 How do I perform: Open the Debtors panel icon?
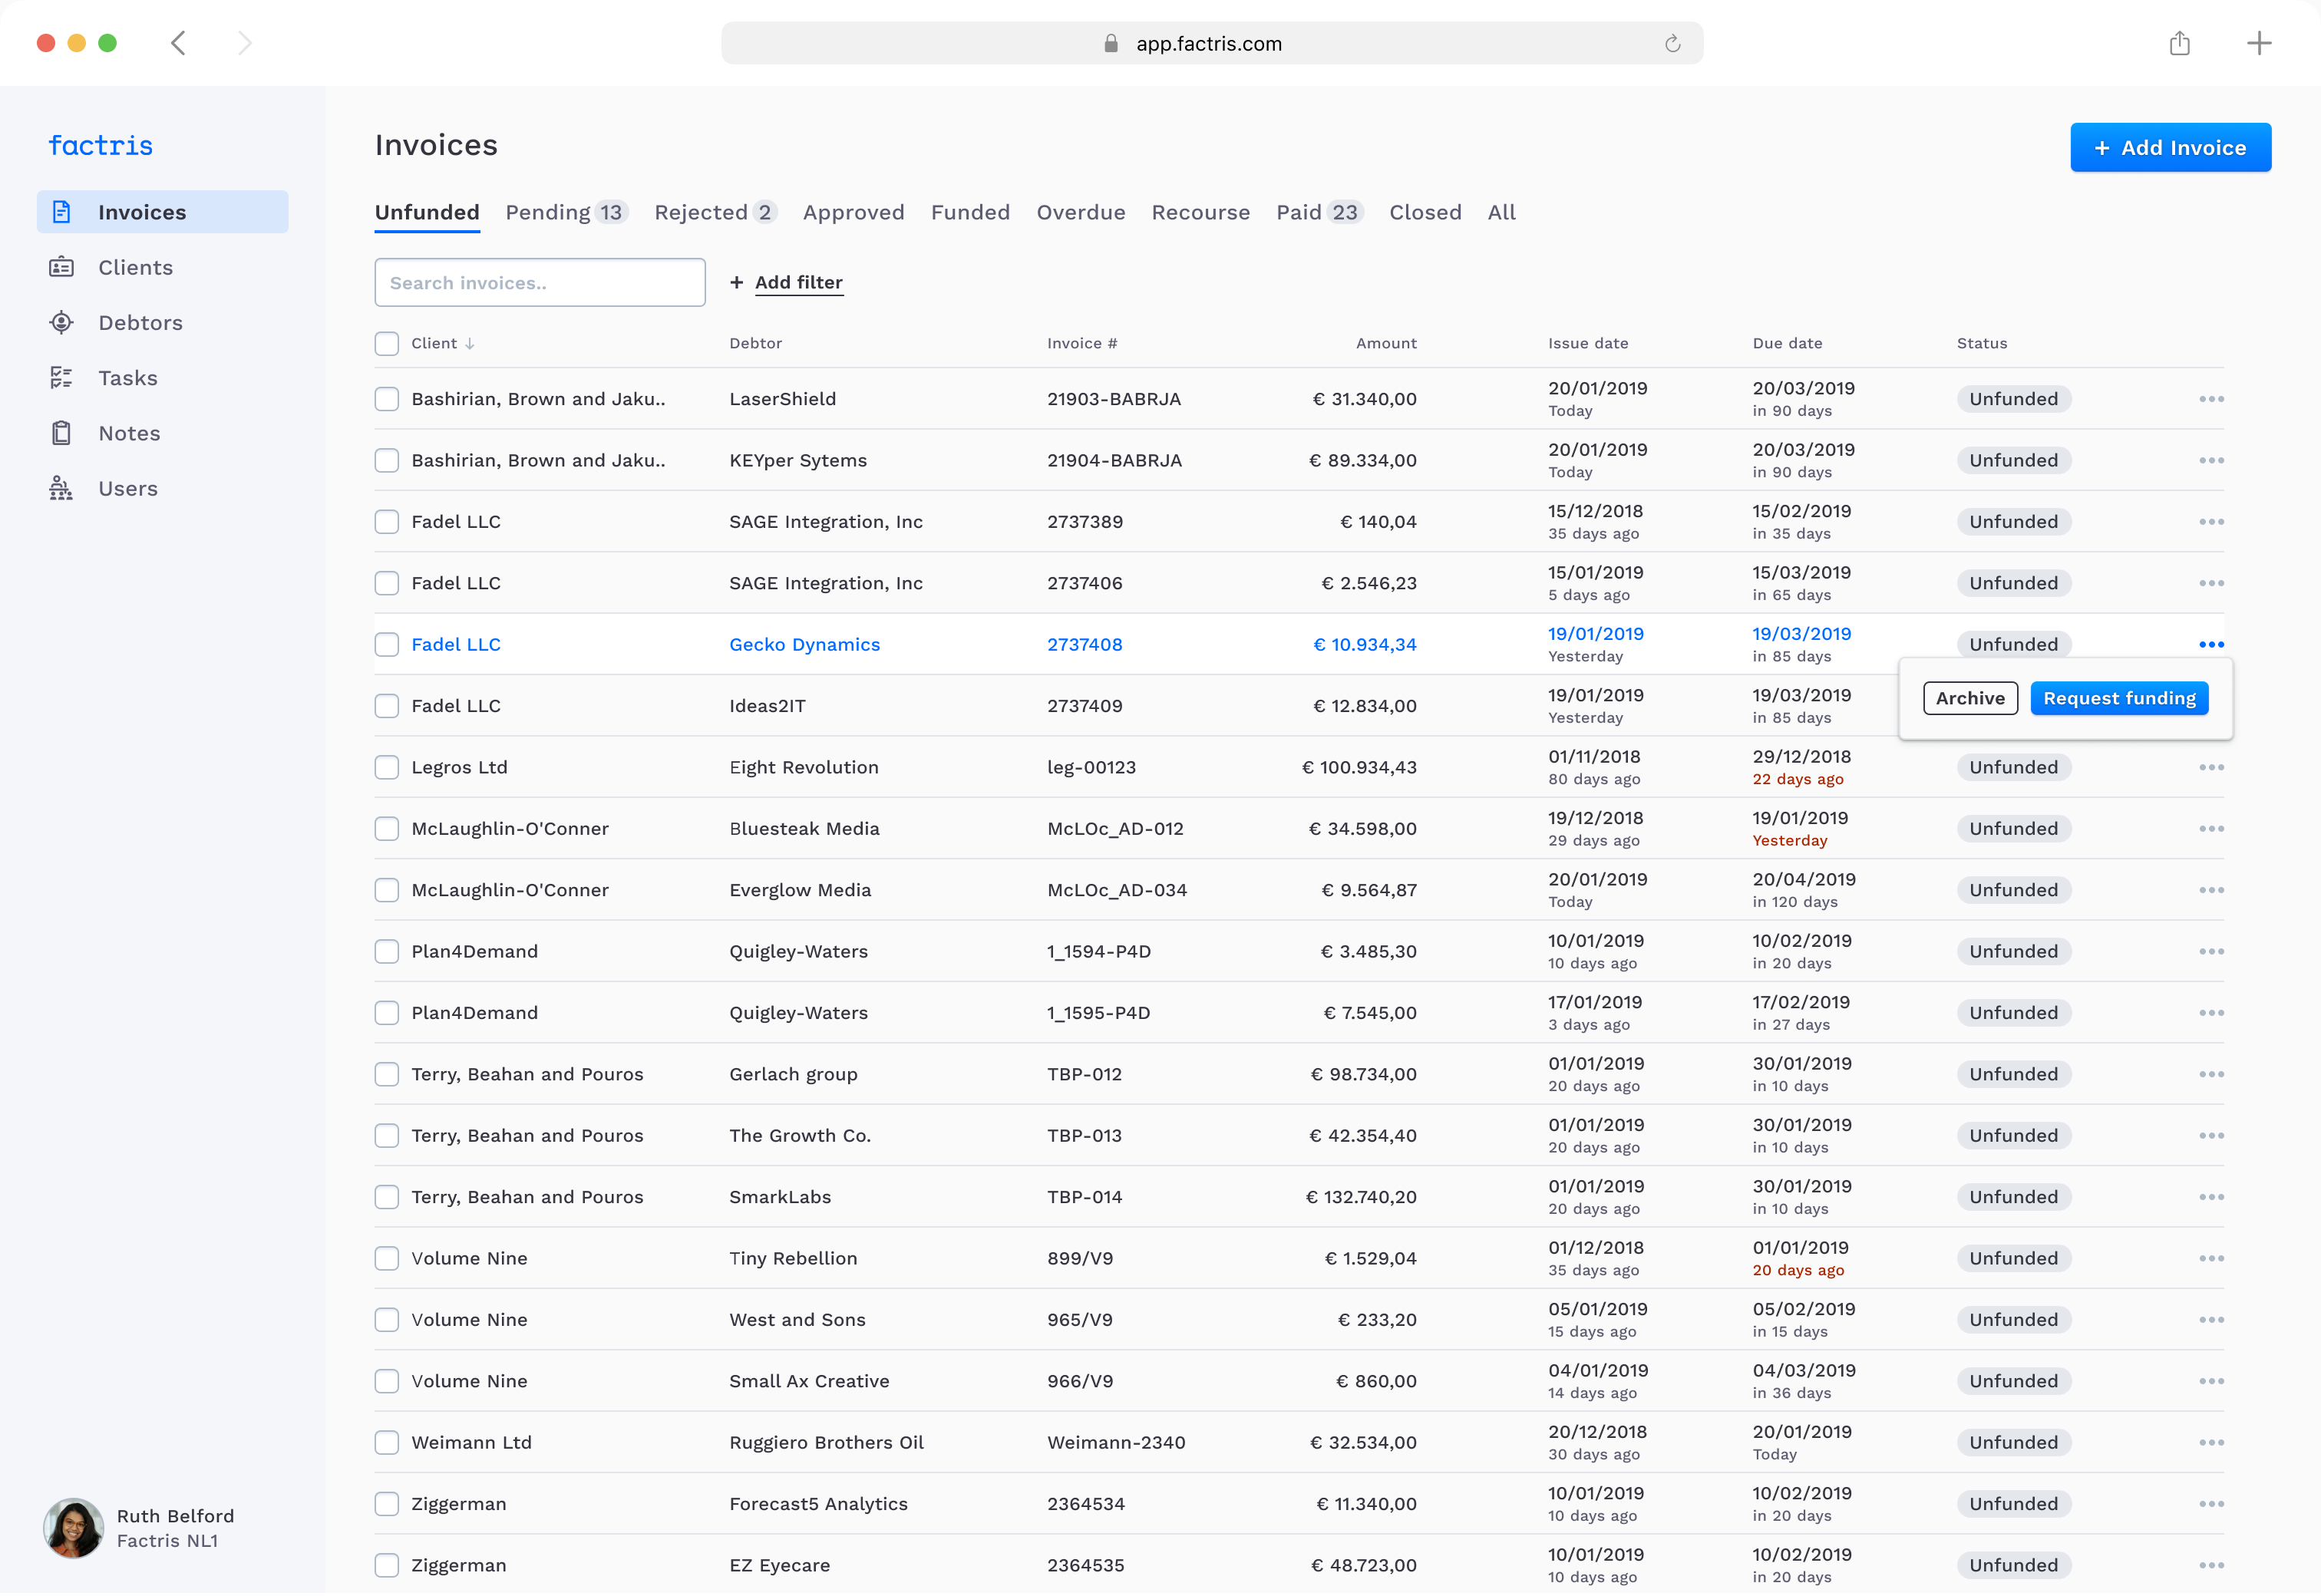tap(62, 322)
